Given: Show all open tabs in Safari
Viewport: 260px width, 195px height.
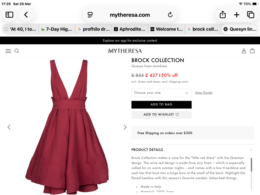Looking at the screenshot, I should pos(250,15).
